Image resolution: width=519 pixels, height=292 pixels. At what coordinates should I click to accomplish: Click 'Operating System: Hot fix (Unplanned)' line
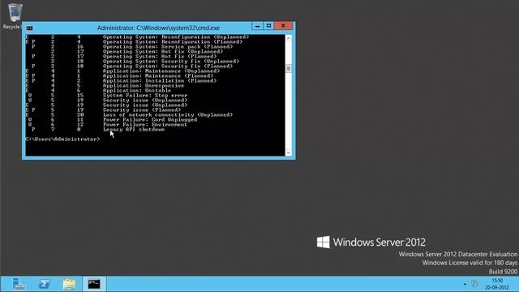point(163,52)
